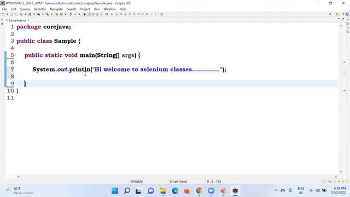Open the Run menu
The image size is (350, 197).
97,9
